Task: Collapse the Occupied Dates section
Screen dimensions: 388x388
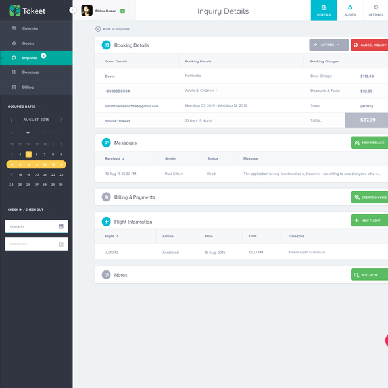Action: pos(41,107)
